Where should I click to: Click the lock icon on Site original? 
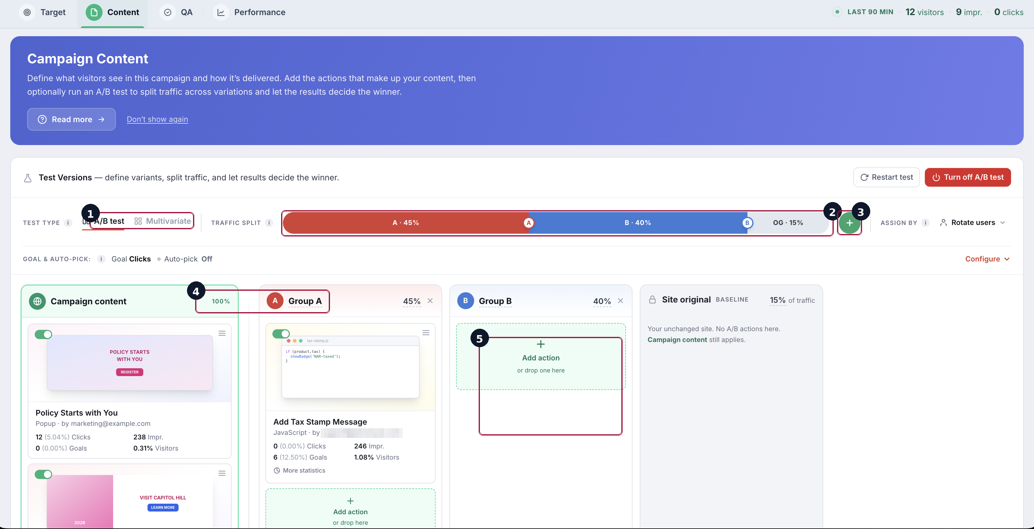[652, 299]
